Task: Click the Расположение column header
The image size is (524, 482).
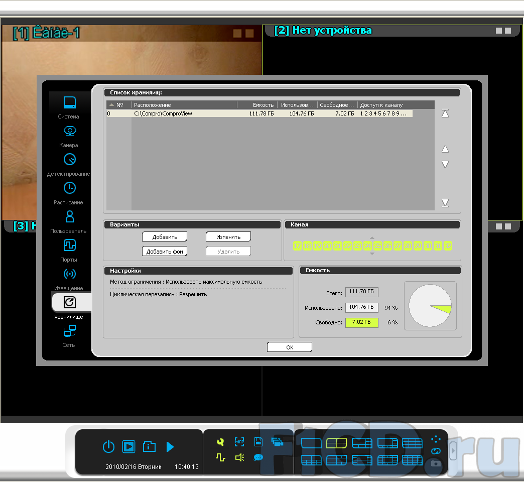Action: pos(185,105)
